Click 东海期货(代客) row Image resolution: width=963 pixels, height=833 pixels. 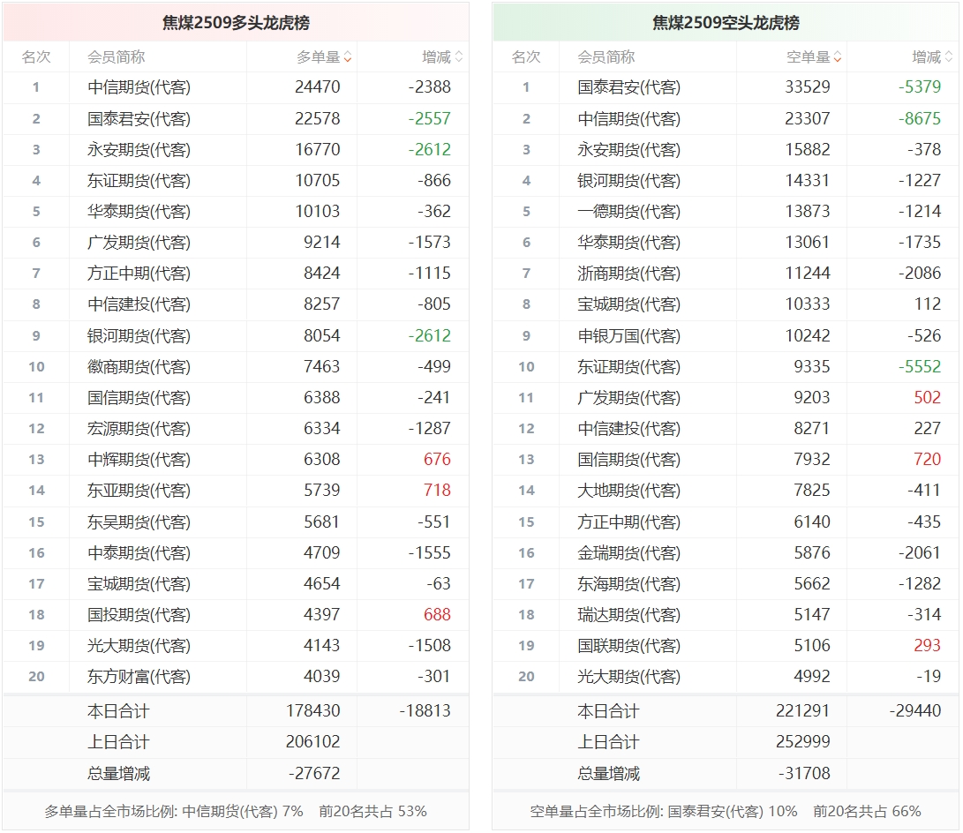click(x=726, y=584)
